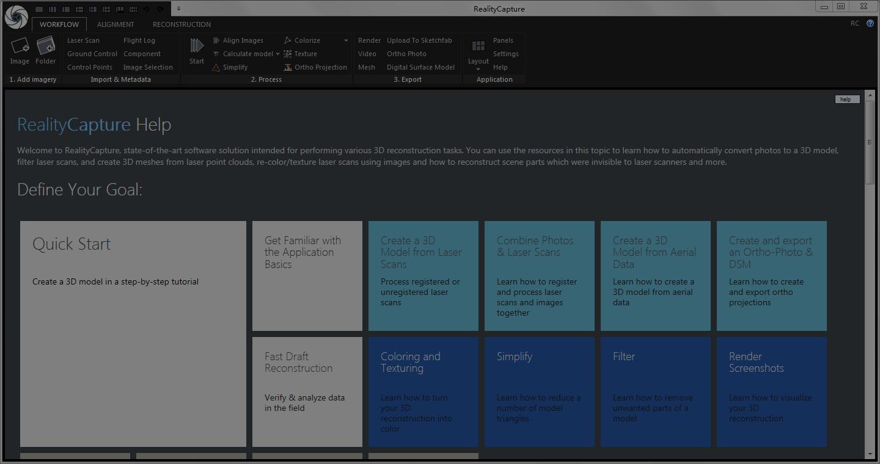The image size is (880, 464).
Task: Open the Coloring and Texturing help tile
Action: tap(423, 391)
